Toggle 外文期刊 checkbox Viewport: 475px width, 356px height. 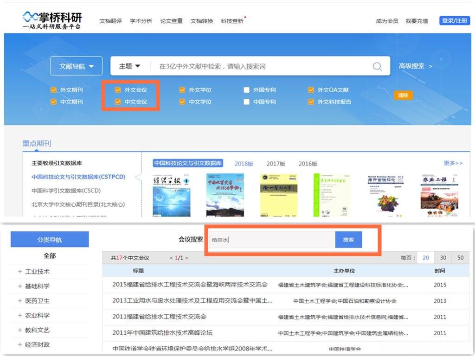[x=54, y=90]
